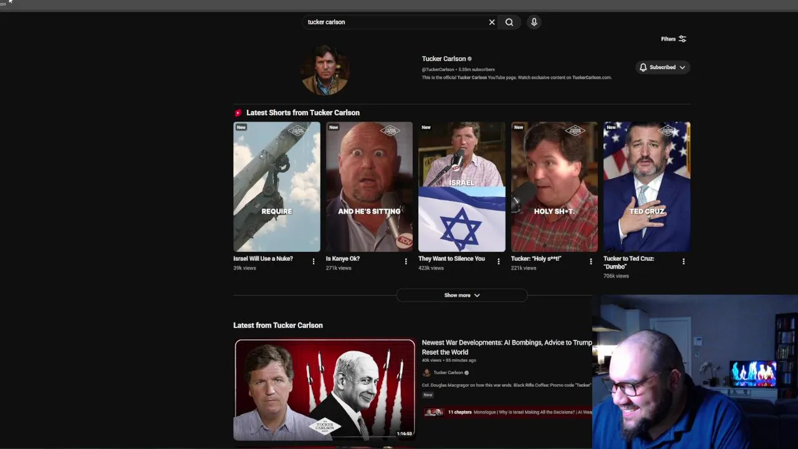Click the video description mentioning Col. Douglas Macgregor
This screenshot has width=798, height=449.
(507, 385)
